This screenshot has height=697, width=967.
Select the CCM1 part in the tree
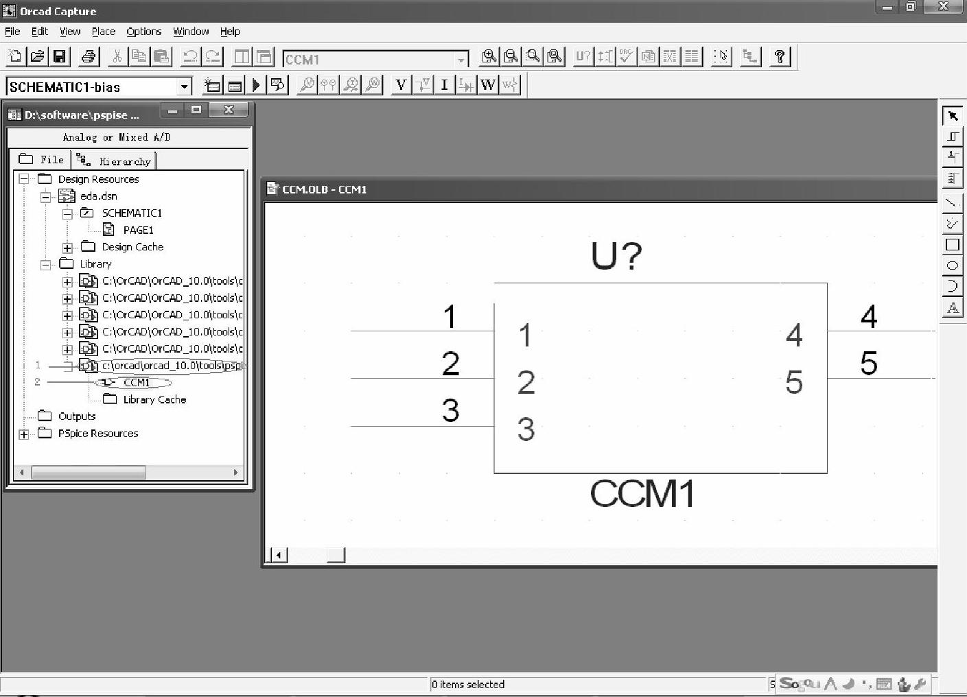tap(137, 383)
